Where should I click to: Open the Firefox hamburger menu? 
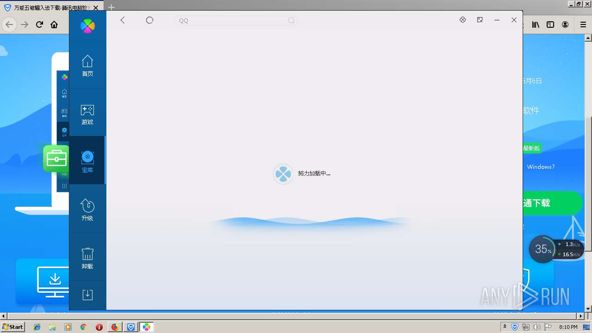(x=583, y=25)
